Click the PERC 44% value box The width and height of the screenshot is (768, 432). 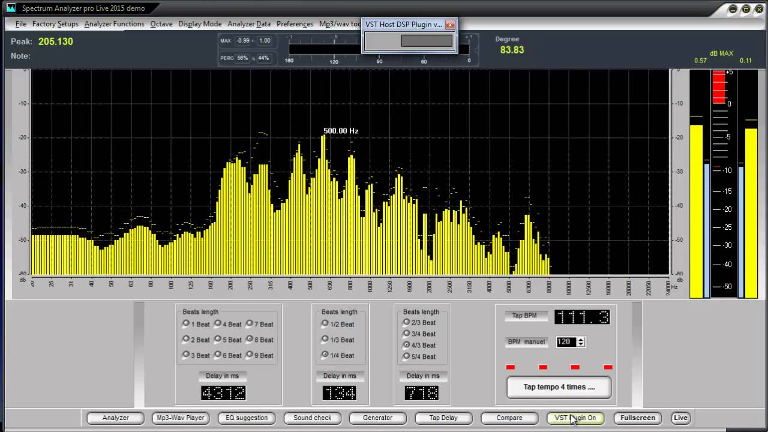[x=265, y=58]
